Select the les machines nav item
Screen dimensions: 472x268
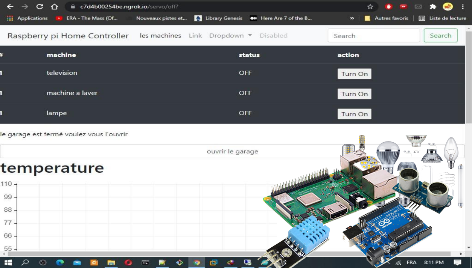point(160,36)
